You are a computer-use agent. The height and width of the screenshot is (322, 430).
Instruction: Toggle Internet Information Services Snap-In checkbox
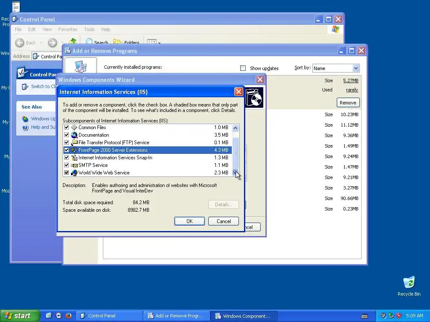(x=67, y=158)
